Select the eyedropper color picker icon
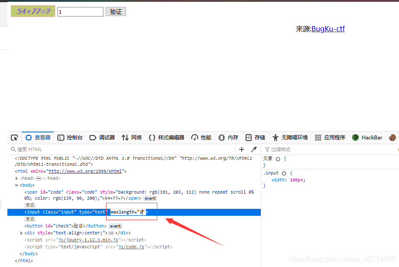Image resolution: width=399 pixels, height=267 pixels. pyautogui.click(x=254, y=149)
